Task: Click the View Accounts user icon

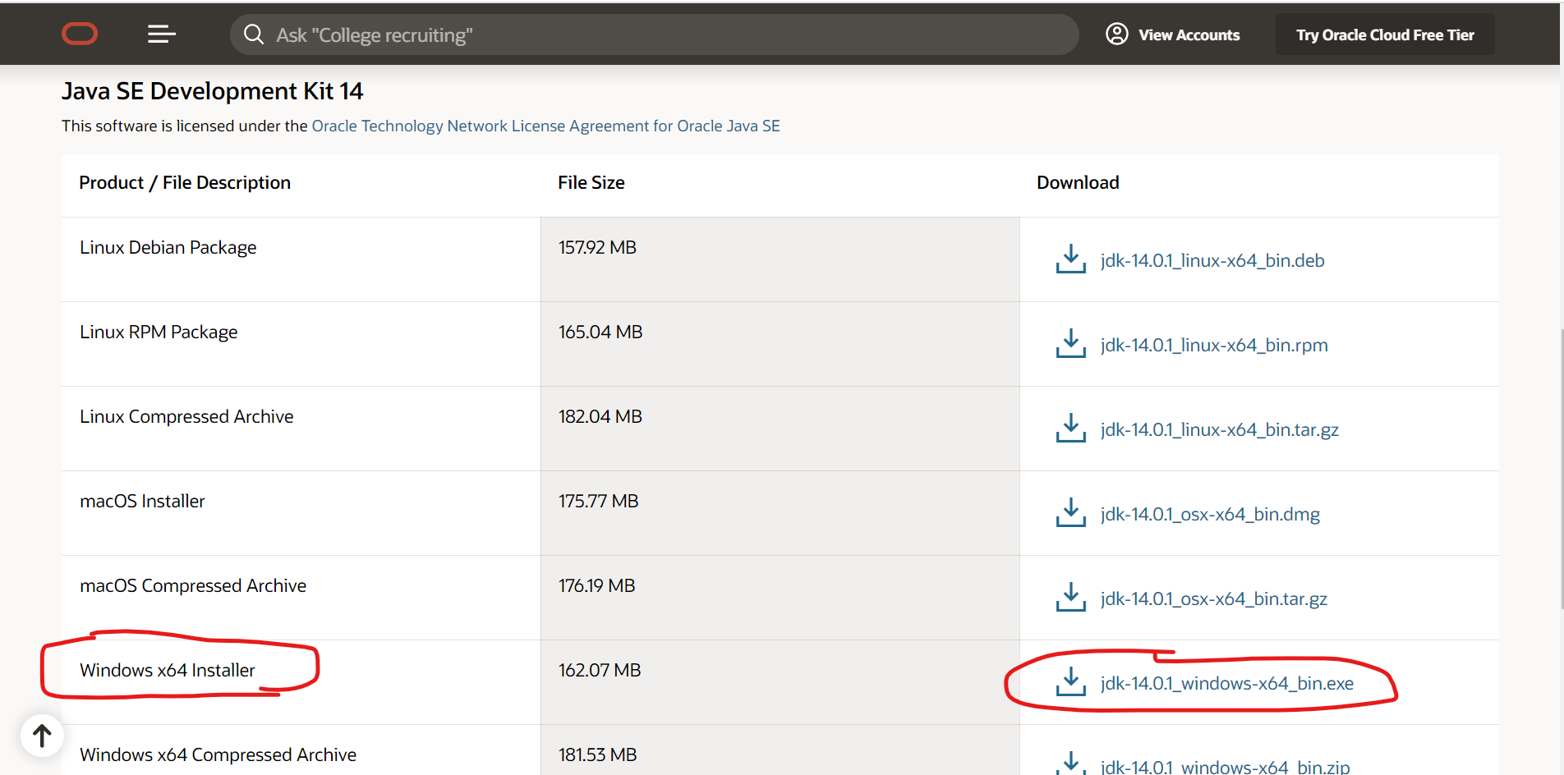Action: 1117,34
